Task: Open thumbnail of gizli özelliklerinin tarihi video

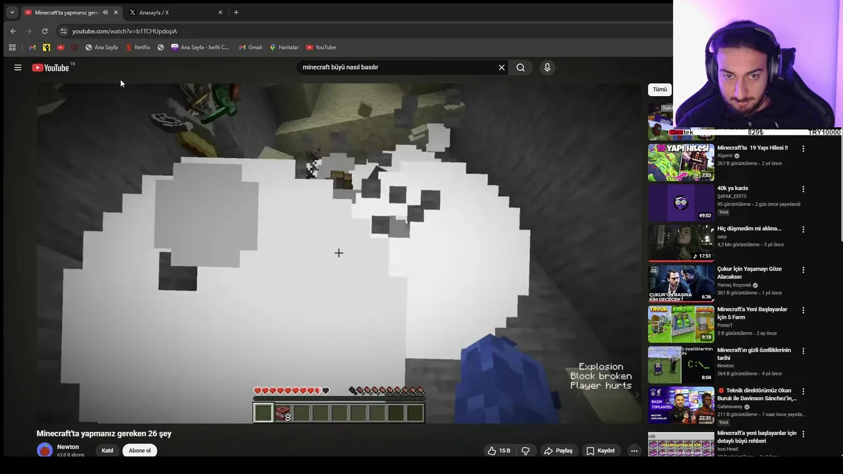Action: (681, 364)
